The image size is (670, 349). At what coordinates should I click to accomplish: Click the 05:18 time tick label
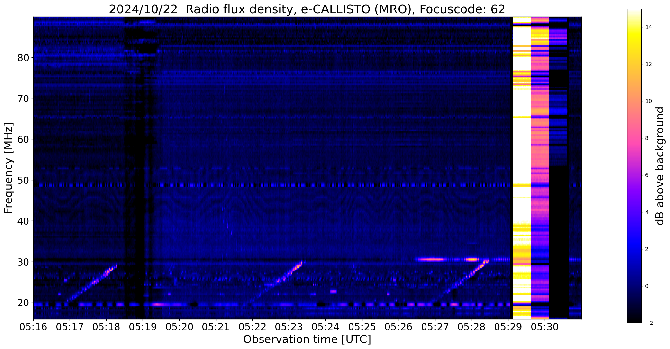tap(106, 327)
